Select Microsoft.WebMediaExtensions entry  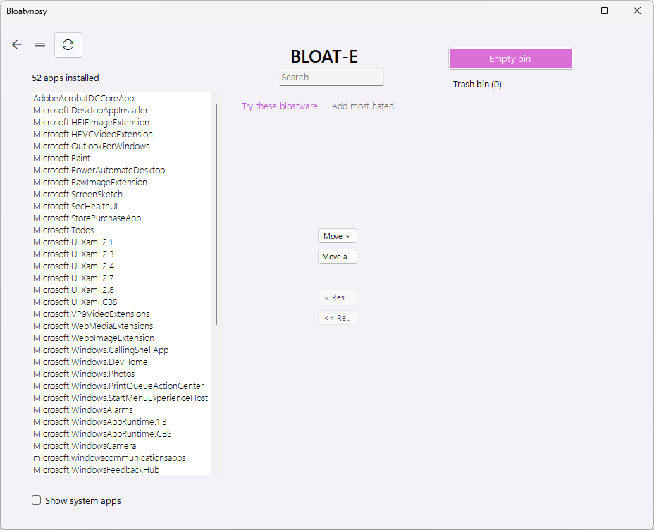click(121, 326)
